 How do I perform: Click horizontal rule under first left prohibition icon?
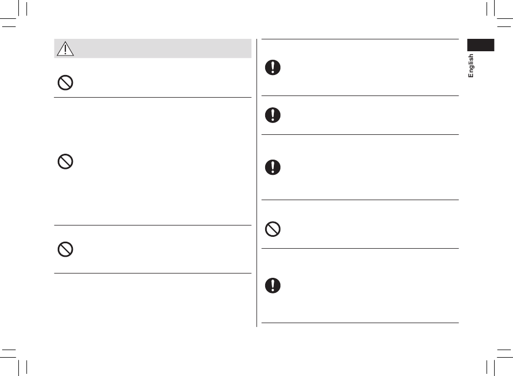click(x=153, y=98)
